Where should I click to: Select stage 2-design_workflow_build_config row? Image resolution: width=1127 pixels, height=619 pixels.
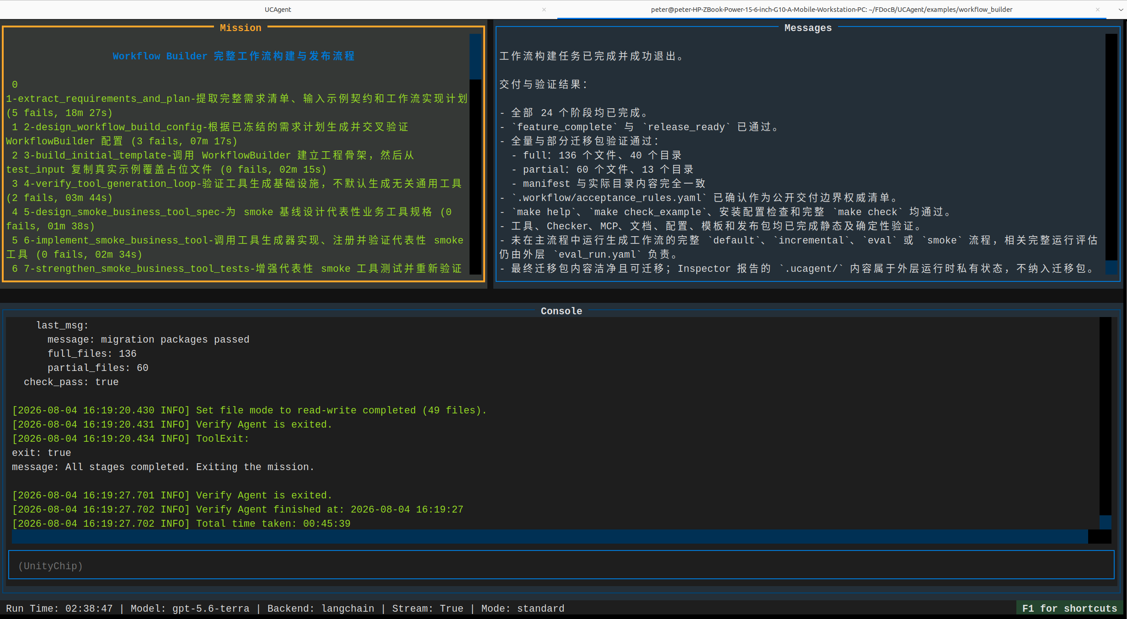(208, 134)
